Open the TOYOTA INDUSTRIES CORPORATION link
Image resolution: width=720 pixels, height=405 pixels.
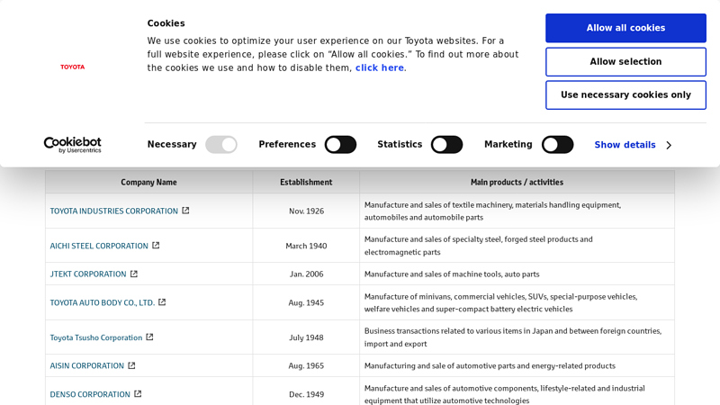point(114,211)
